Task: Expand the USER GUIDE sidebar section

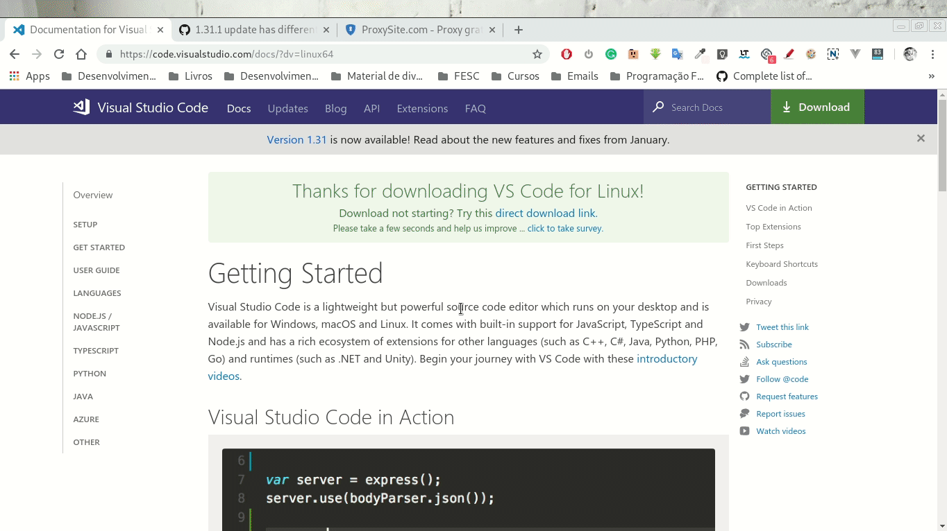Action: (97, 270)
